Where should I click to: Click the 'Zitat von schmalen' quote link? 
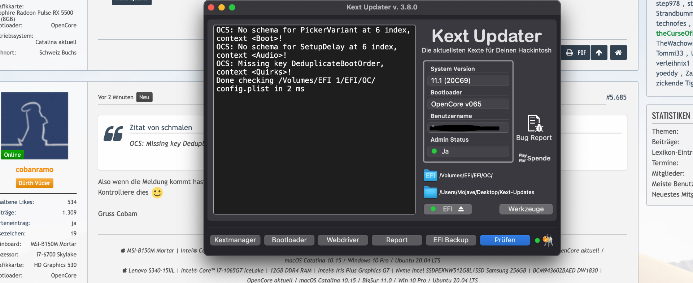pyautogui.click(x=161, y=128)
